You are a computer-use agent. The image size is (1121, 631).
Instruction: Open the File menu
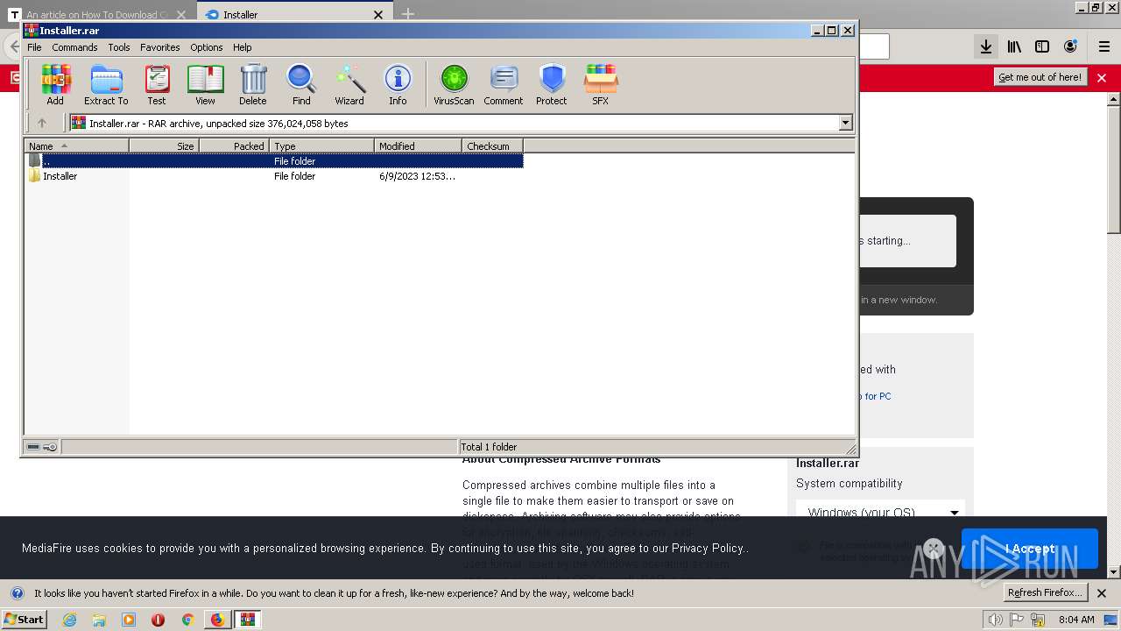click(x=34, y=47)
